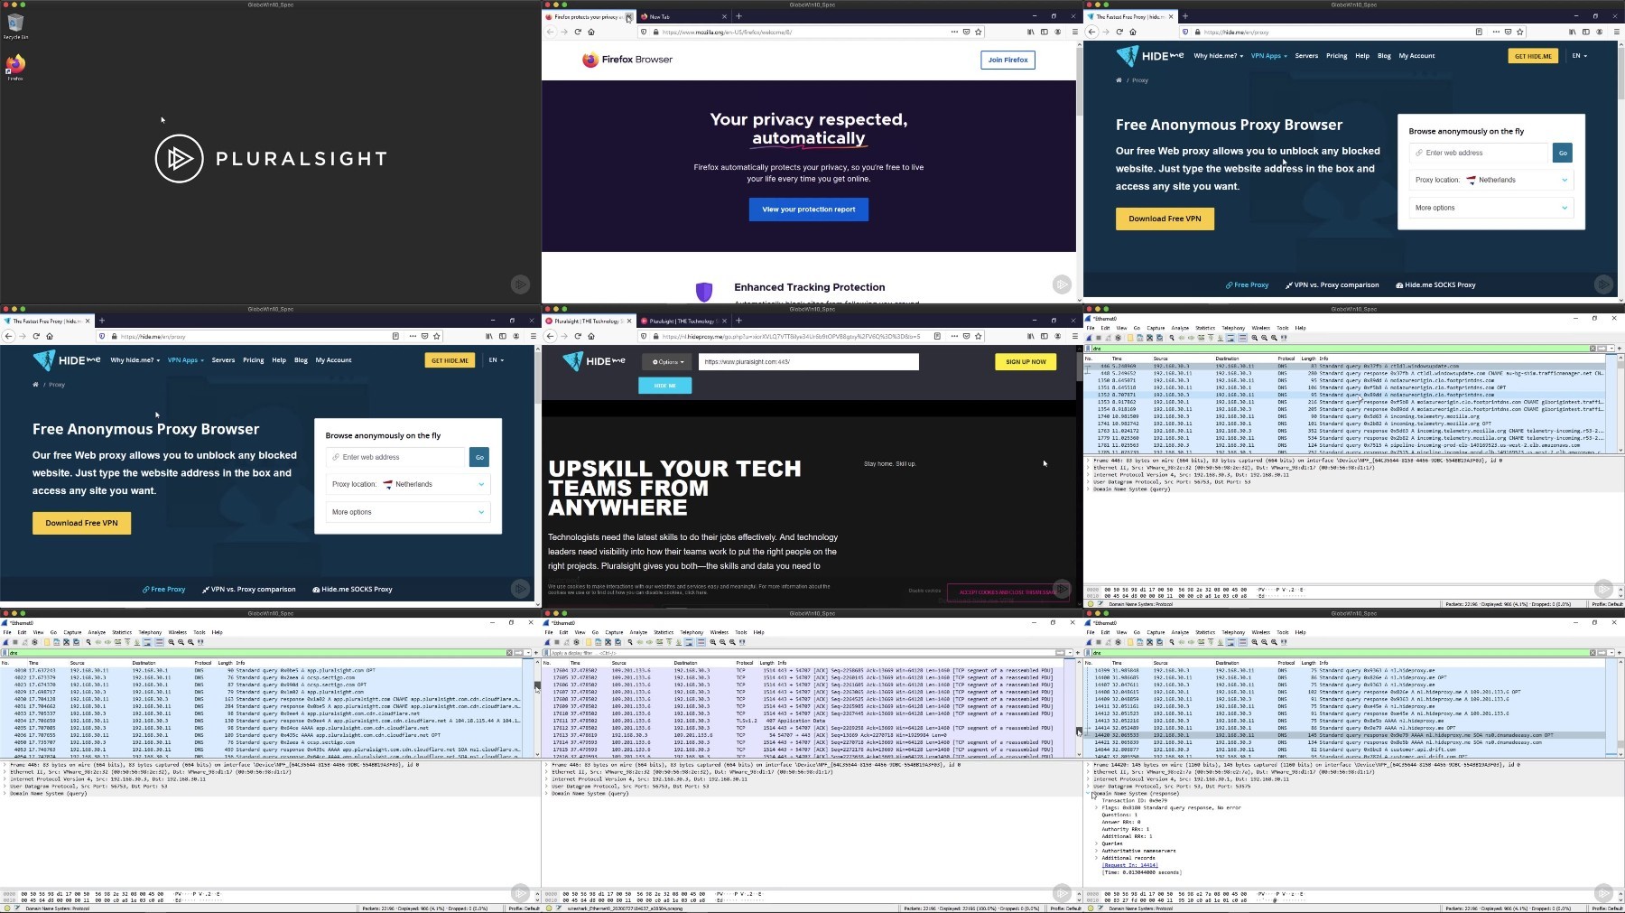The width and height of the screenshot is (1625, 913).
Task: Open the Recycle Bin desktop icon
Action: (x=15, y=24)
